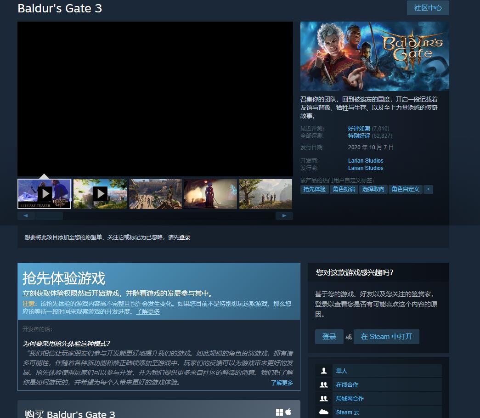Select the 抢先体验 tag
Viewport: 480px width, 418px height.
point(314,189)
